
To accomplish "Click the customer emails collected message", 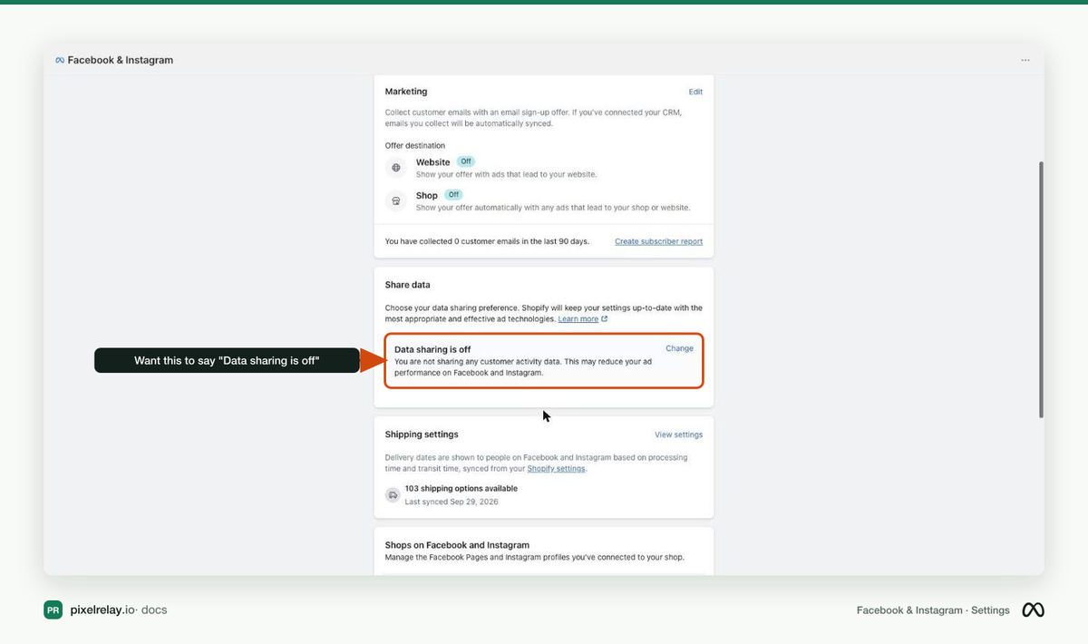I will pyautogui.click(x=487, y=241).
